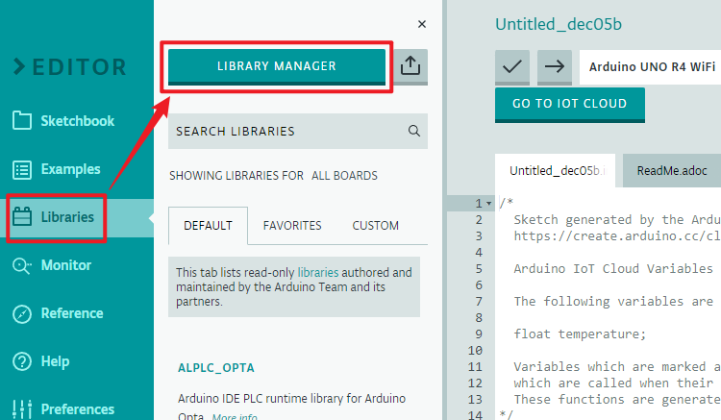Image resolution: width=721 pixels, height=420 pixels.
Task: Open the ALPLC_OPTA library entry
Action: click(x=215, y=368)
